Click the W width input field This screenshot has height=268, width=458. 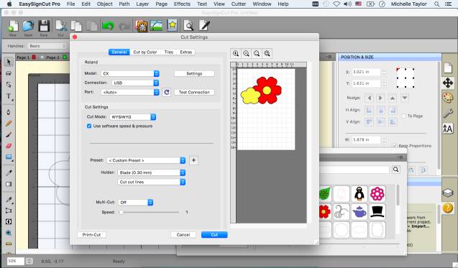(366, 140)
